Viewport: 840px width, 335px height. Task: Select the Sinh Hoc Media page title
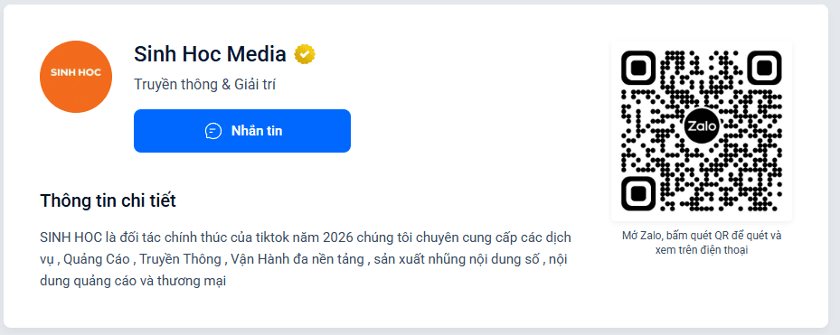[210, 54]
